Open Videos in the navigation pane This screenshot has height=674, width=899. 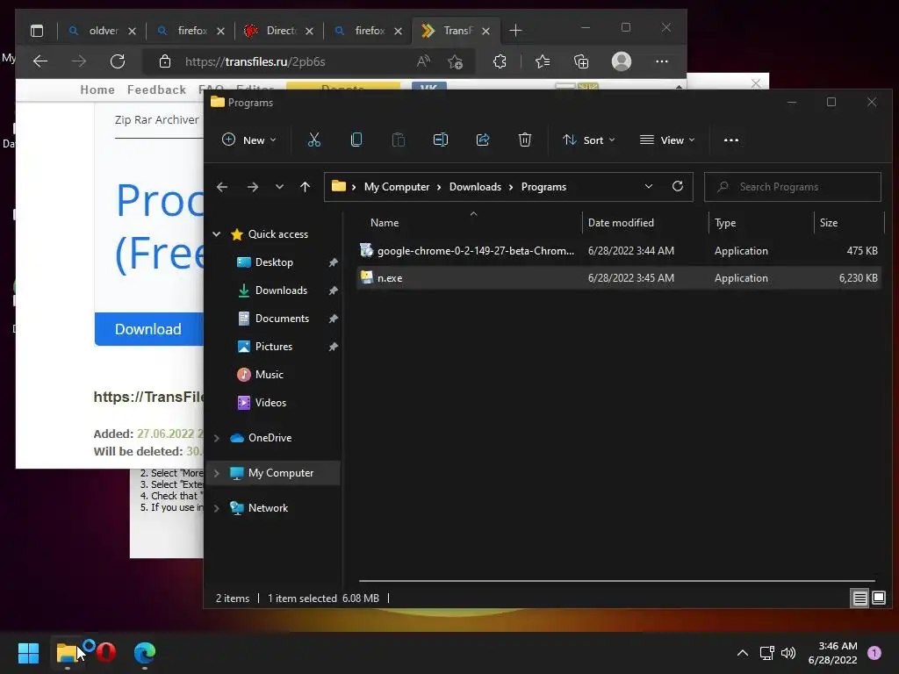click(x=270, y=402)
